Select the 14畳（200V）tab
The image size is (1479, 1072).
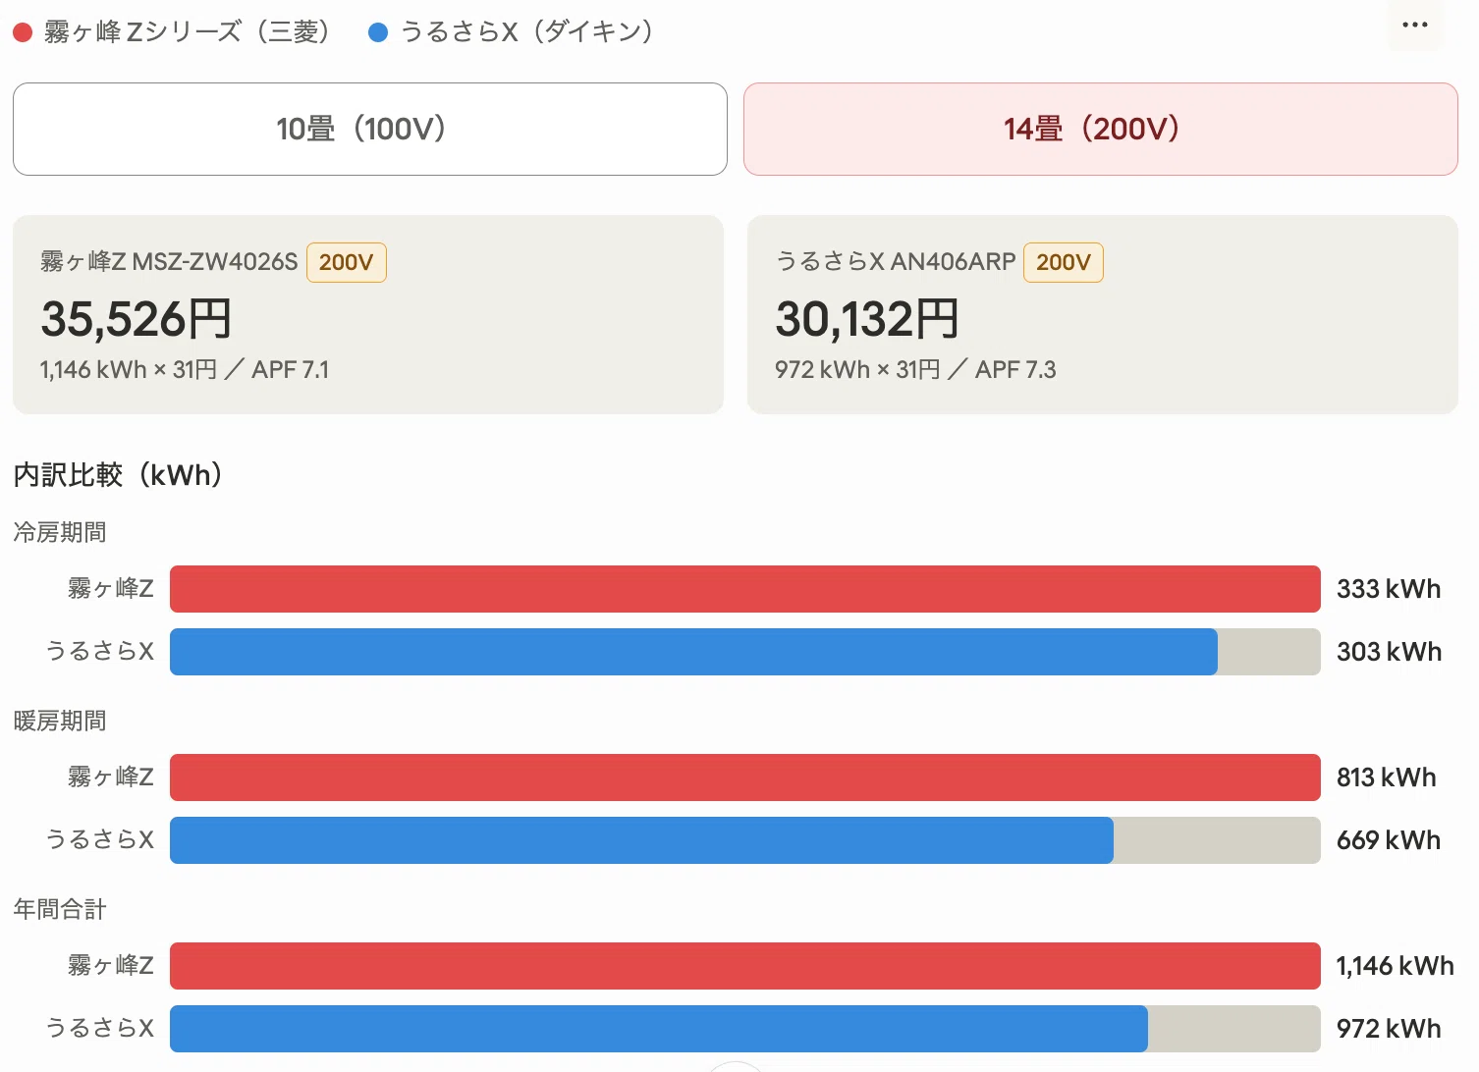(1101, 129)
